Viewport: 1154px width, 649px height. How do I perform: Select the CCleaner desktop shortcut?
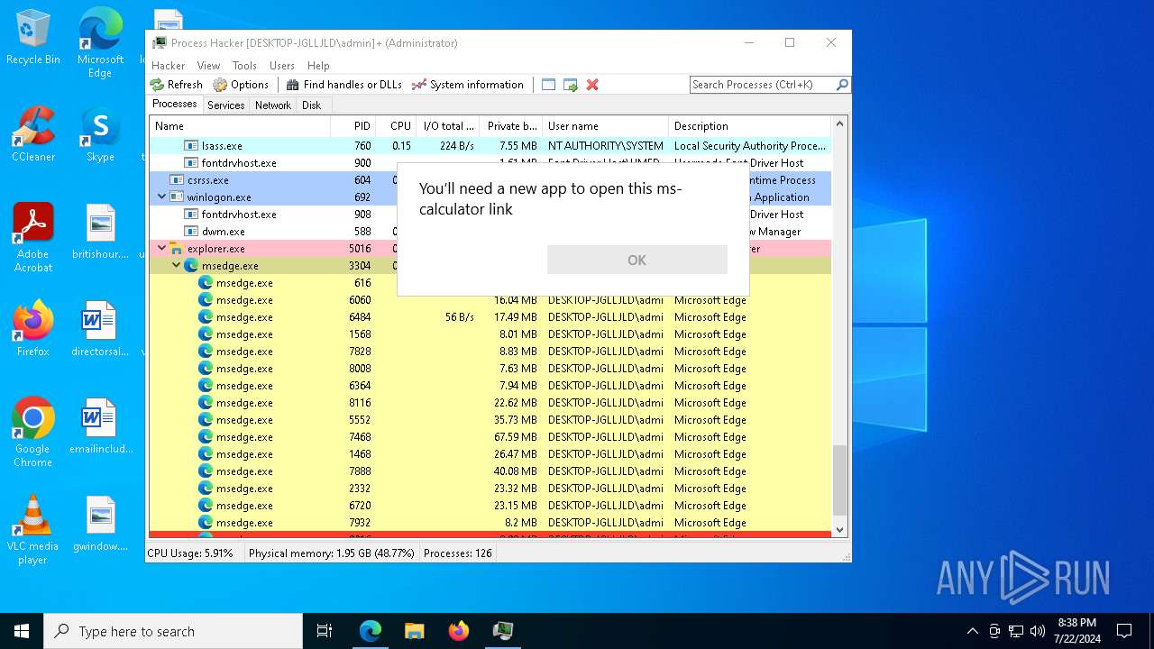(33, 134)
